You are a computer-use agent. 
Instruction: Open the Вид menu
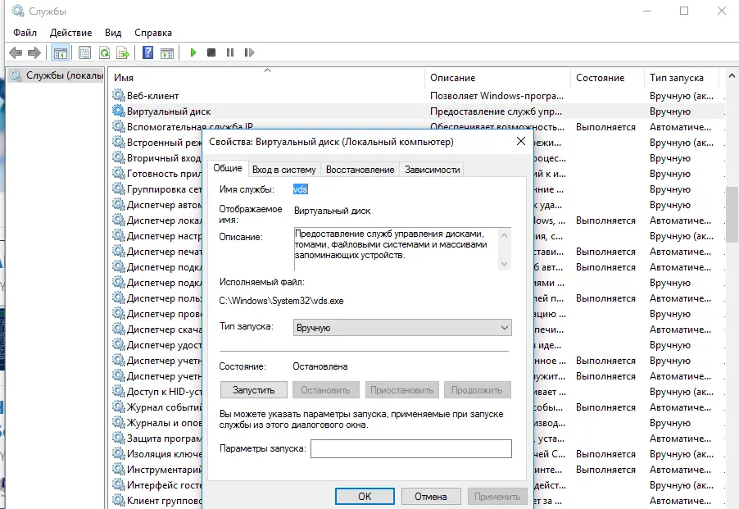coord(113,33)
